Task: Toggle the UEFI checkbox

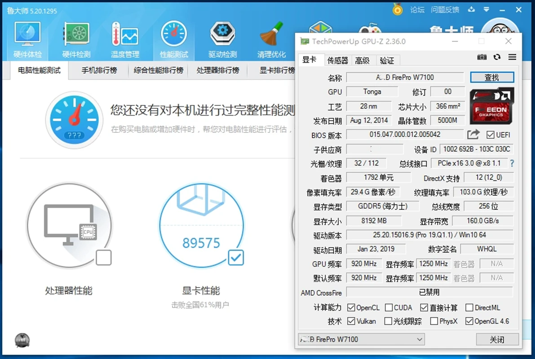Action: (490, 135)
